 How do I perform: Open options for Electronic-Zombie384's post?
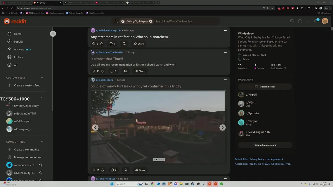[x=225, y=52]
